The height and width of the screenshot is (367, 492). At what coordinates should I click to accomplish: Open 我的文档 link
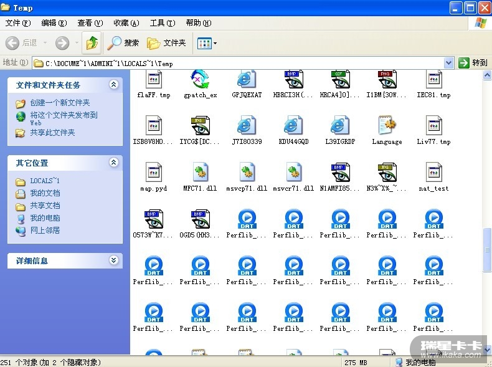(45, 193)
